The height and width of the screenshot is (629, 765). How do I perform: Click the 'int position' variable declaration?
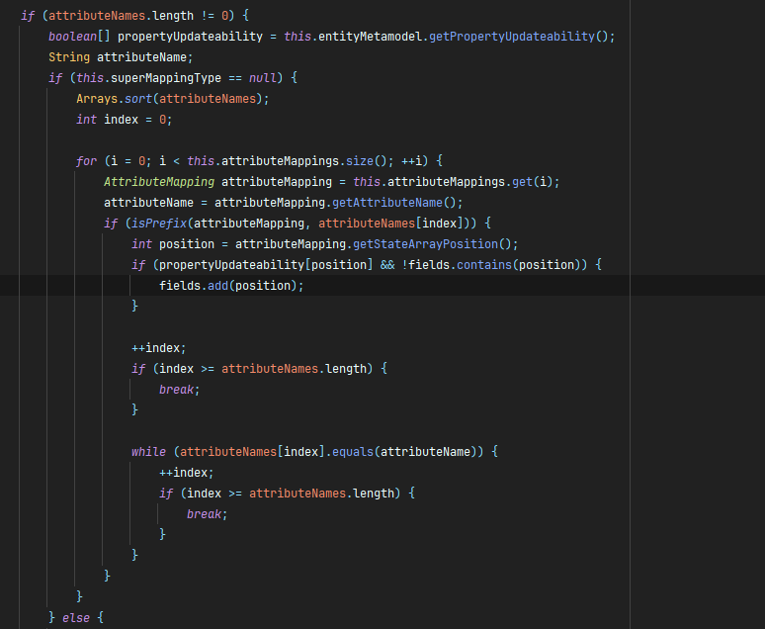point(173,244)
